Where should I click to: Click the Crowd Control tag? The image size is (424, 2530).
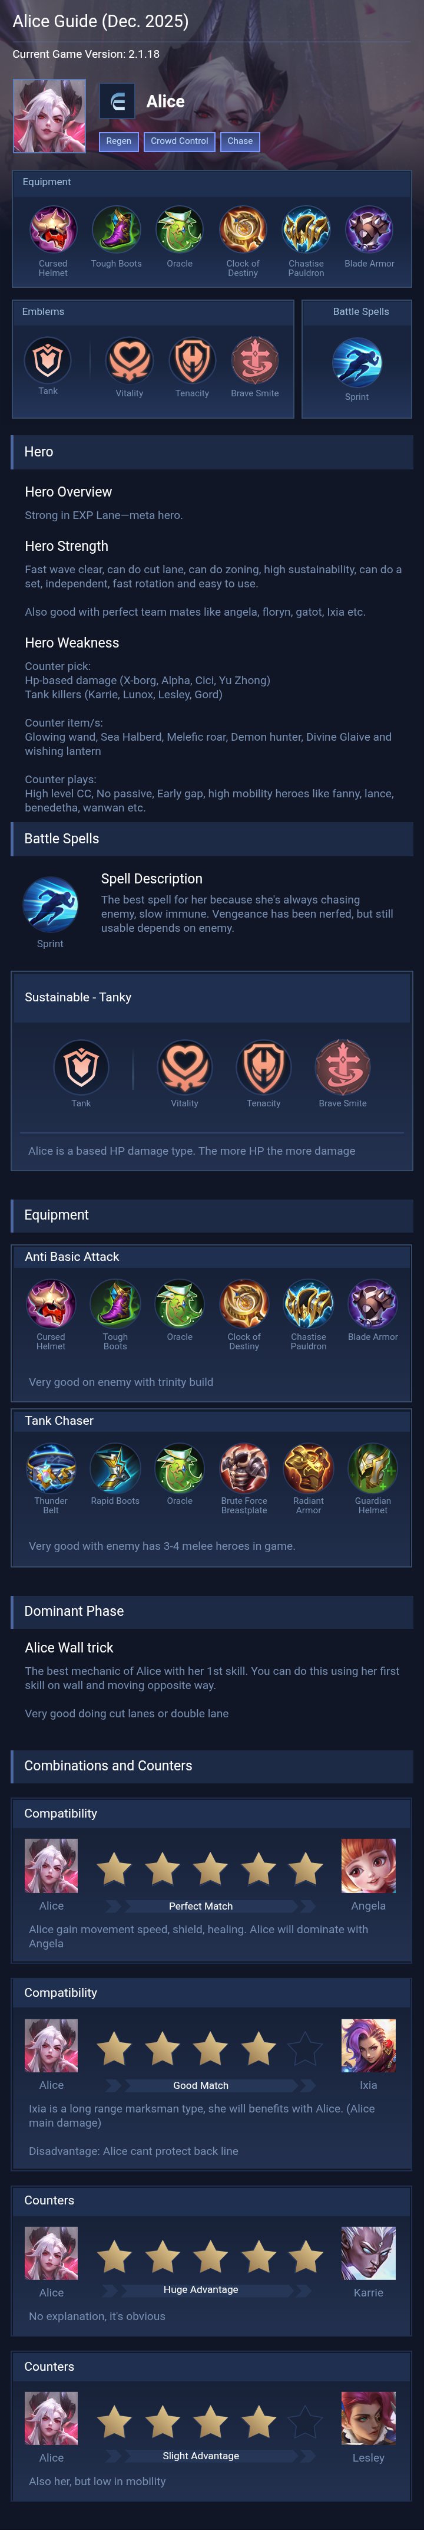(180, 142)
